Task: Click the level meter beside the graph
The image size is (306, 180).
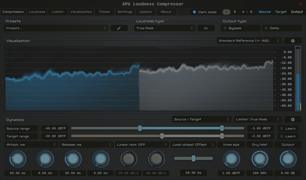Action: (x=298, y=78)
